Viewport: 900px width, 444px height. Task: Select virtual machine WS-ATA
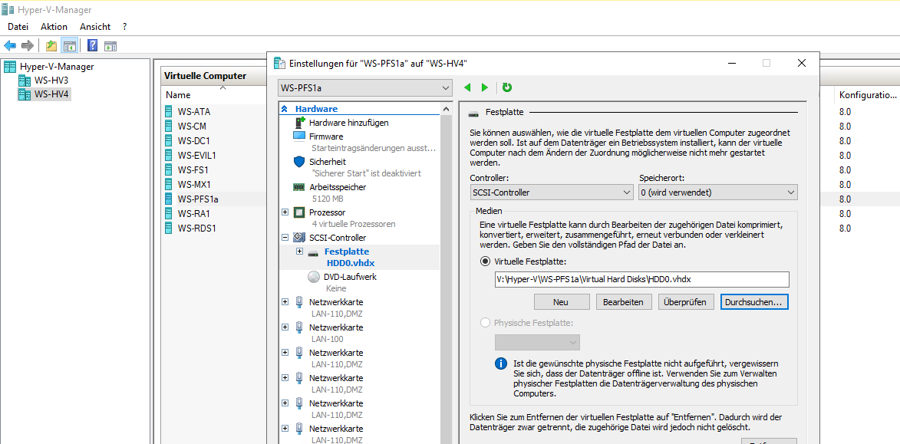[x=194, y=112]
